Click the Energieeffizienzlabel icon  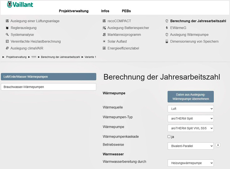104,48
